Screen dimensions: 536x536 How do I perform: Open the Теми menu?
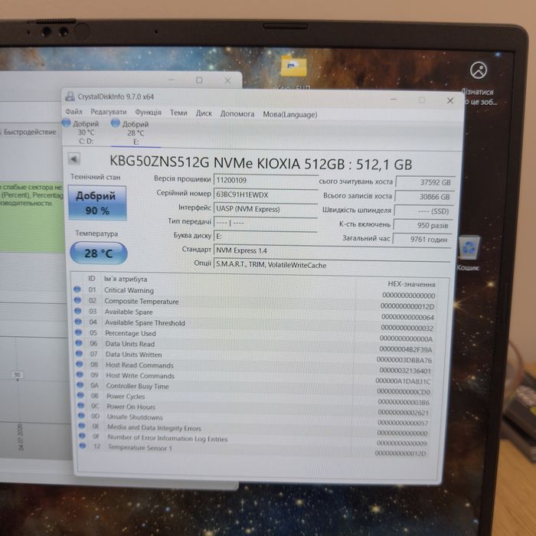click(x=178, y=113)
